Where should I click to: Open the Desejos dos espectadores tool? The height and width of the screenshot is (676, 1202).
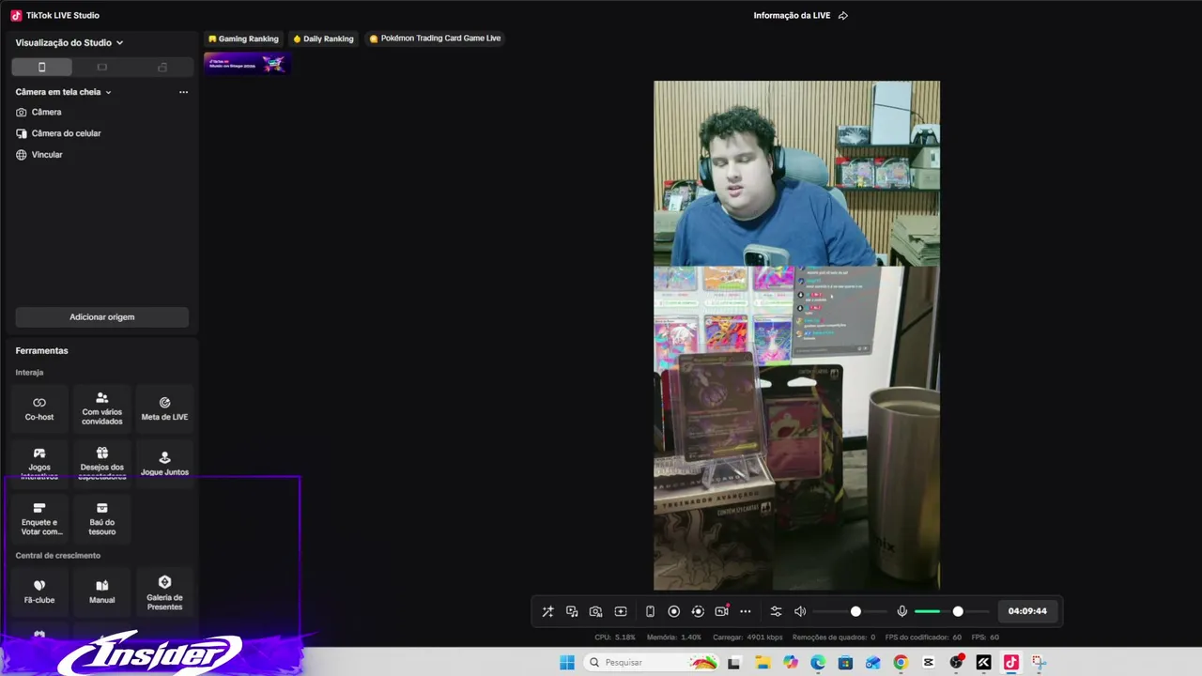pos(102,463)
